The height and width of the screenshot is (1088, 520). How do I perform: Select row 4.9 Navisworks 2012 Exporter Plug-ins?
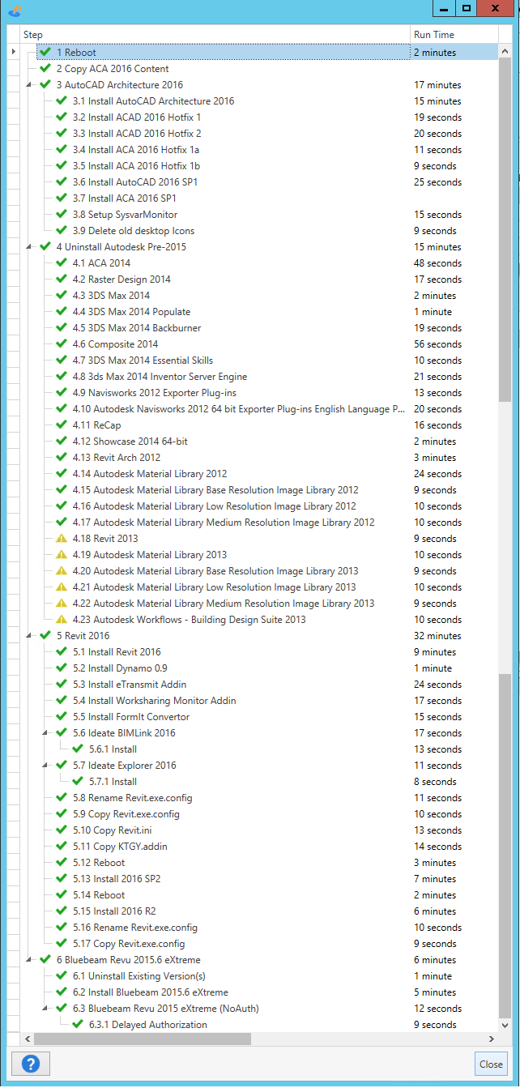(259, 393)
